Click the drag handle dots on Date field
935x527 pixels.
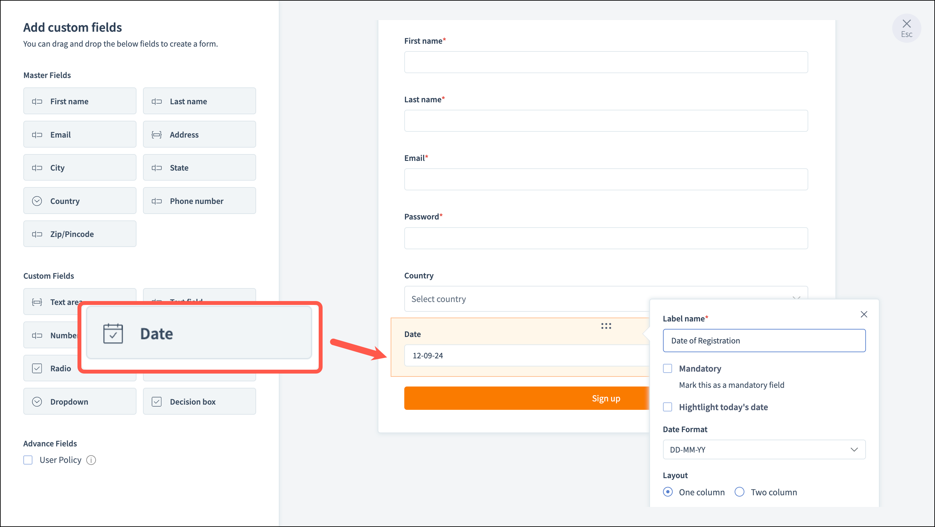pos(606,326)
